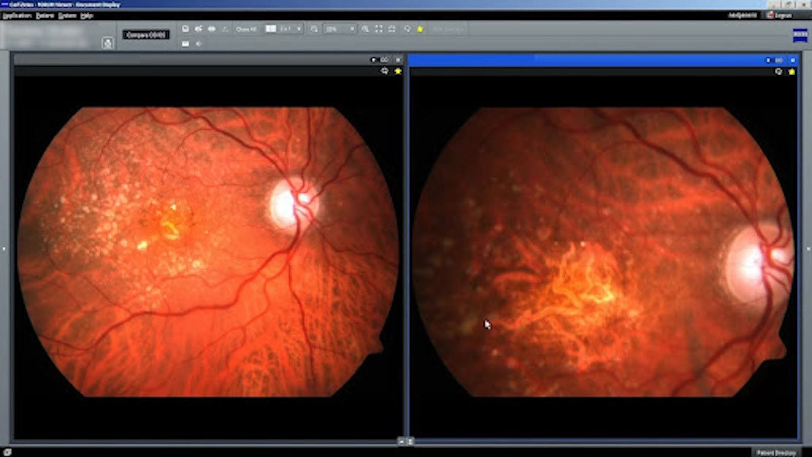This screenshot has width=812, height=457.
Task: Toggle the link icon in left image header
Action: click(384, 60)
